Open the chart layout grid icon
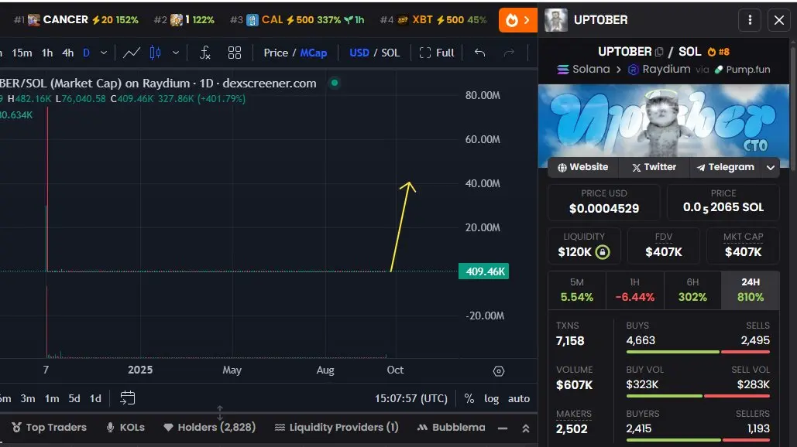This screenshot has height=447, width=797. pos(235,53)
